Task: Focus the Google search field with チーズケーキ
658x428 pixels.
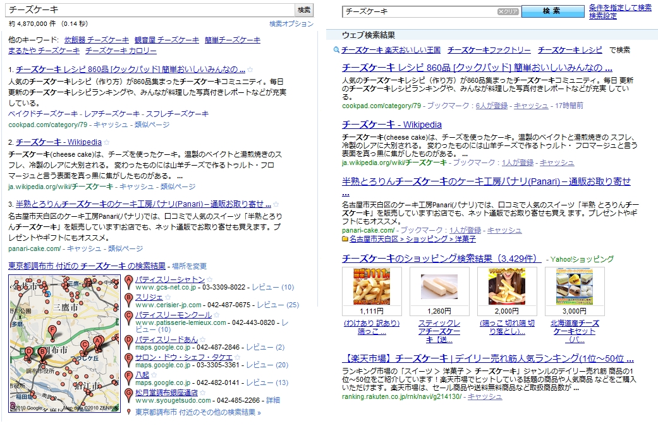Action: click(x=150, y=9)
